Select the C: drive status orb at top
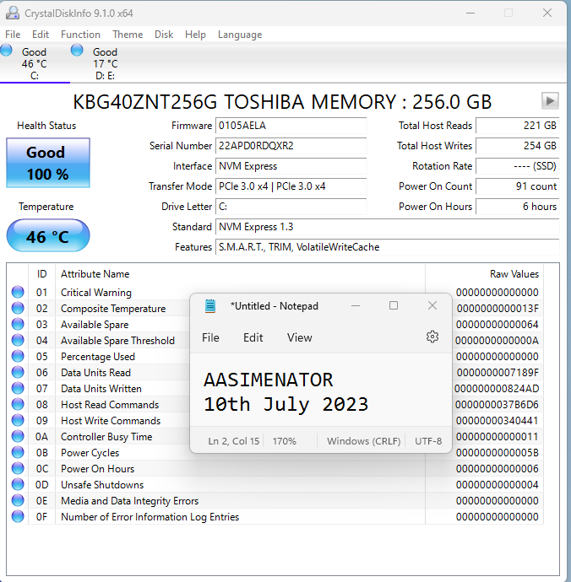Screen dimensions: 571x582 pyautogui.click(x=6, y=50)
